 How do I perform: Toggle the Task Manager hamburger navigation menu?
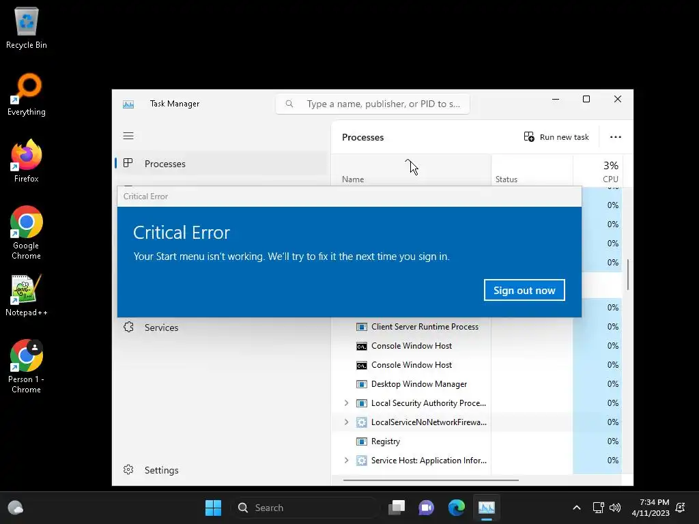click(128, 136)
